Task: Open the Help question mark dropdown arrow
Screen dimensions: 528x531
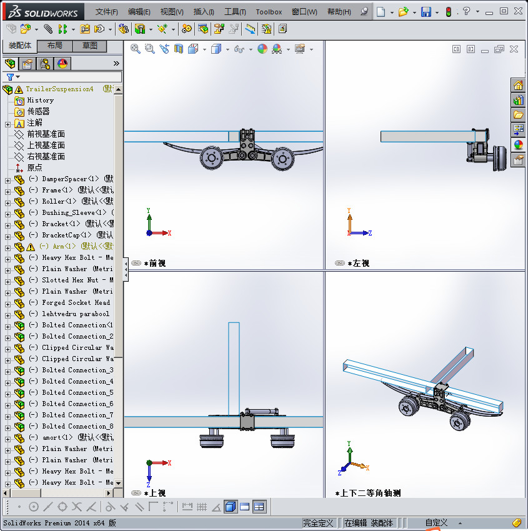Action: 477,12
